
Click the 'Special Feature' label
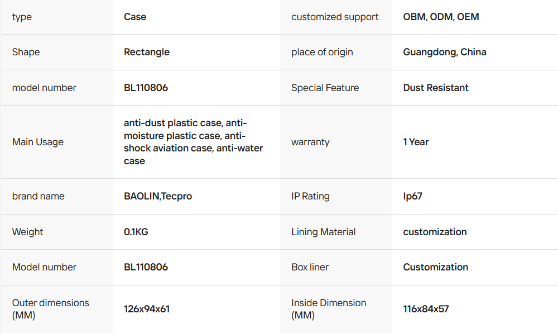click(x=325, y=88)
